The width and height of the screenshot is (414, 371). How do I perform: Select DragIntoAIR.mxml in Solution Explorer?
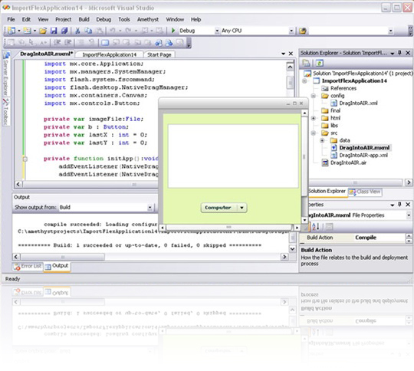(364, 148)
